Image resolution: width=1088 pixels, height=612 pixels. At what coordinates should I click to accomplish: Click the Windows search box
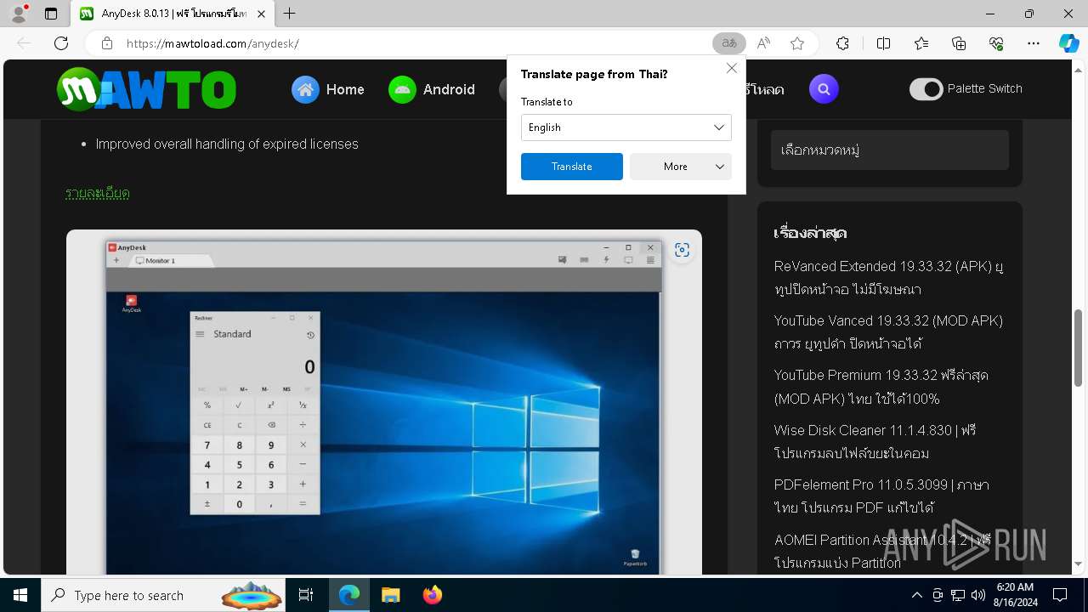[163, 595]
